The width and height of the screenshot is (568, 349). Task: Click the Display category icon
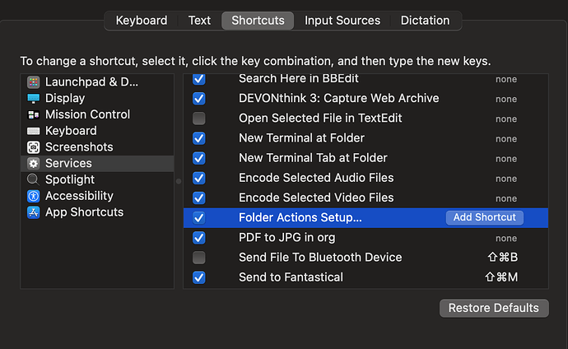33,99
